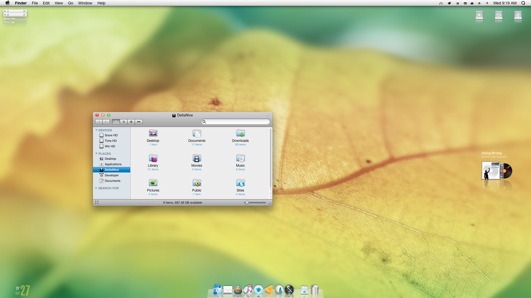
Task: Open the Downloads stack in the Dock
Action: [x=304, y=290]
